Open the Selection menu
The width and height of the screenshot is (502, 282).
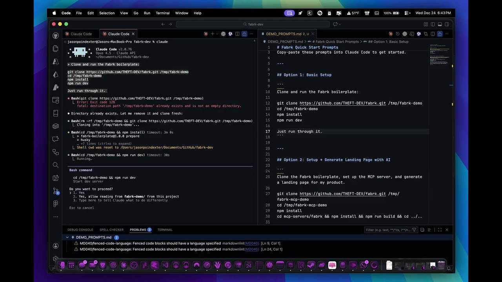tap(107, 13)
